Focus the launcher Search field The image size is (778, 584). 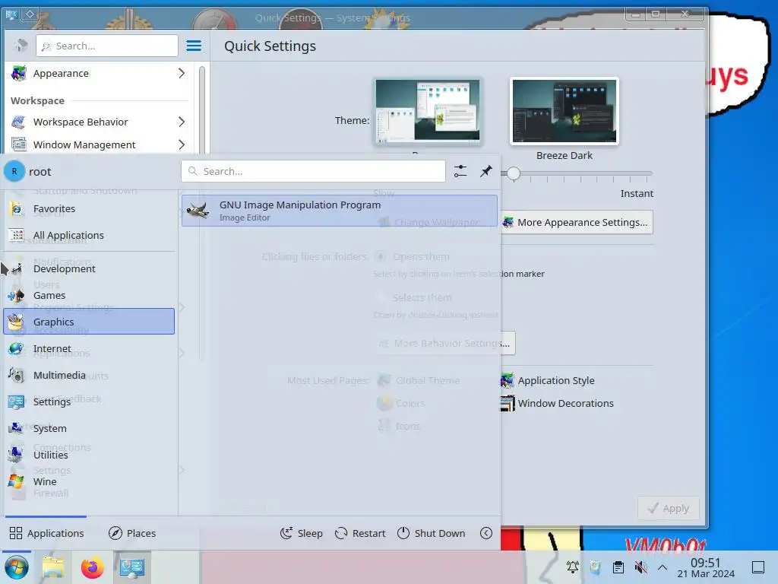(x=313, y=171)
